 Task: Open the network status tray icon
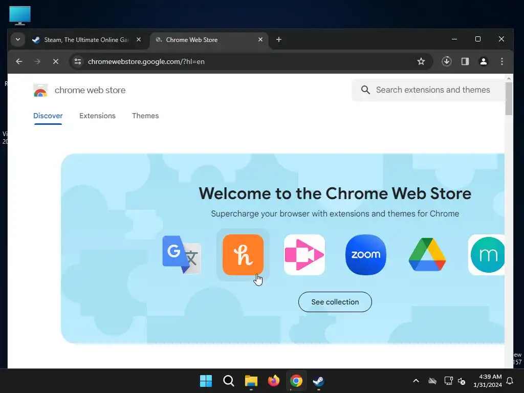point(448,381)
